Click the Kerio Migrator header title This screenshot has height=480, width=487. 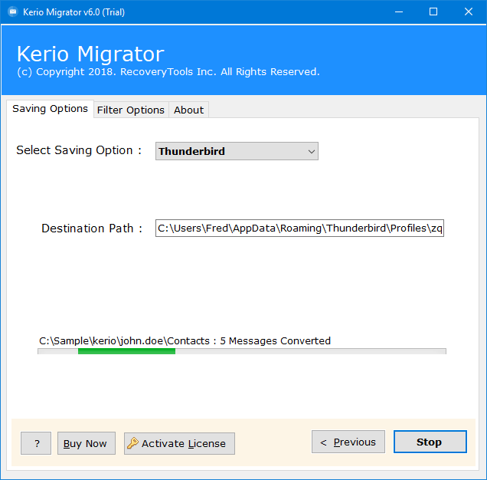click(90, 54)
